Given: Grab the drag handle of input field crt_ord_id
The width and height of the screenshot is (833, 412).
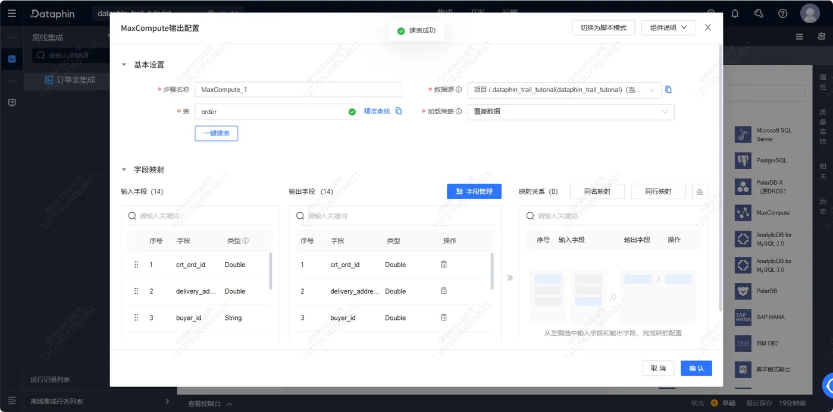Looking at the screenshot, I should 136,265.
